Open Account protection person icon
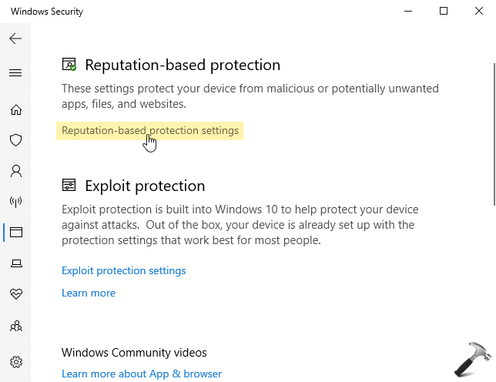 [x=16, y=171]
